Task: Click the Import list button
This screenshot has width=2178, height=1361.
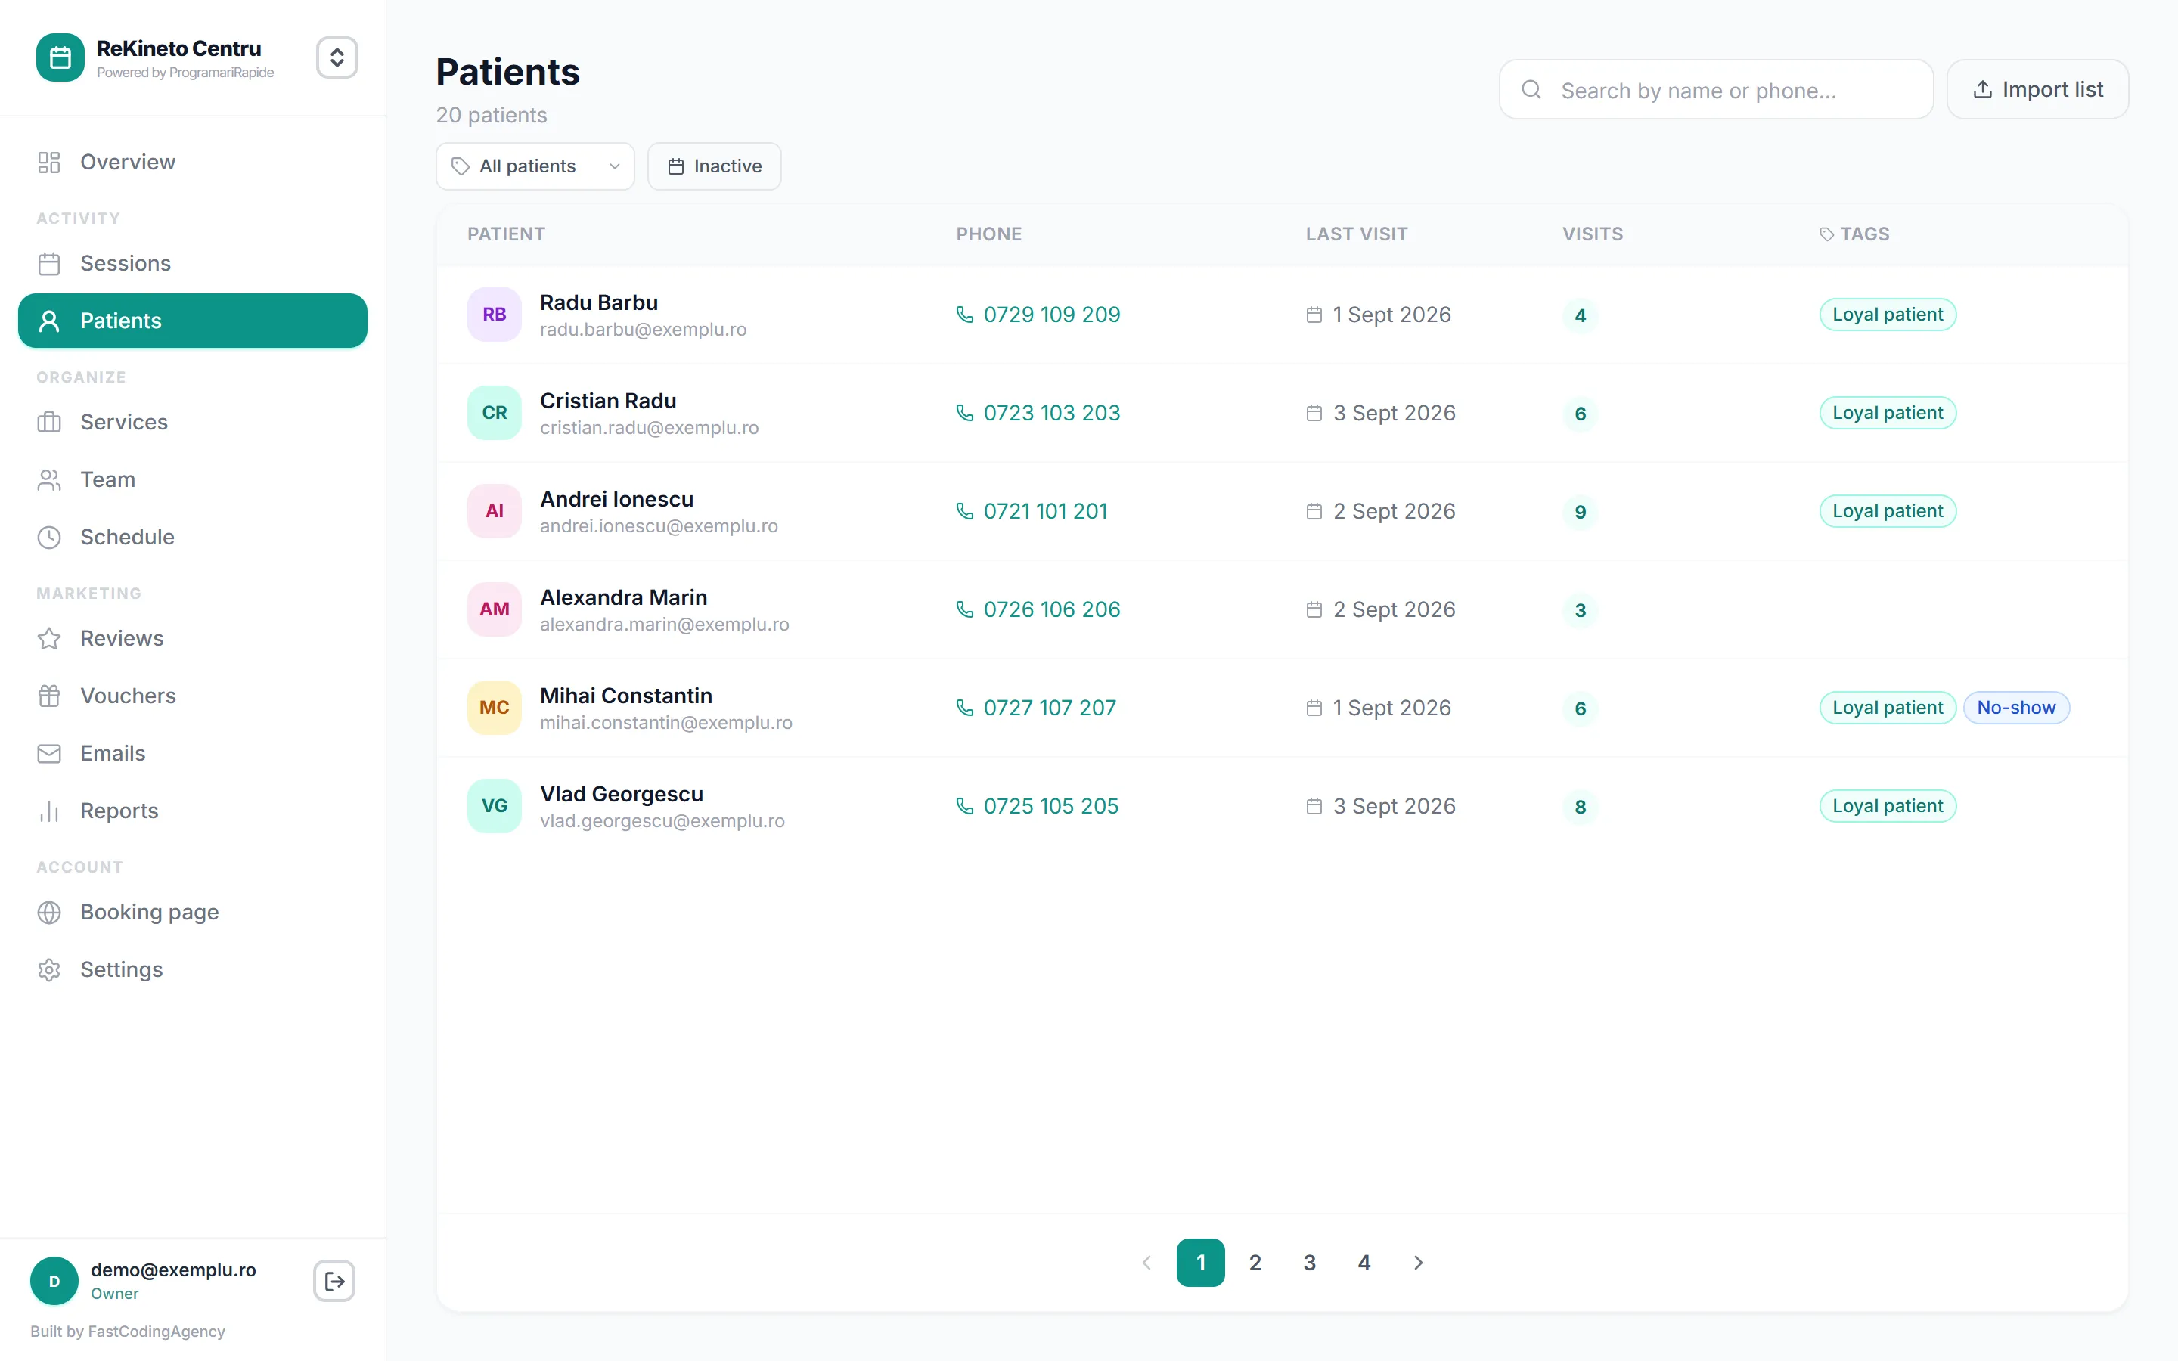Action: (x=2037, y=90)
